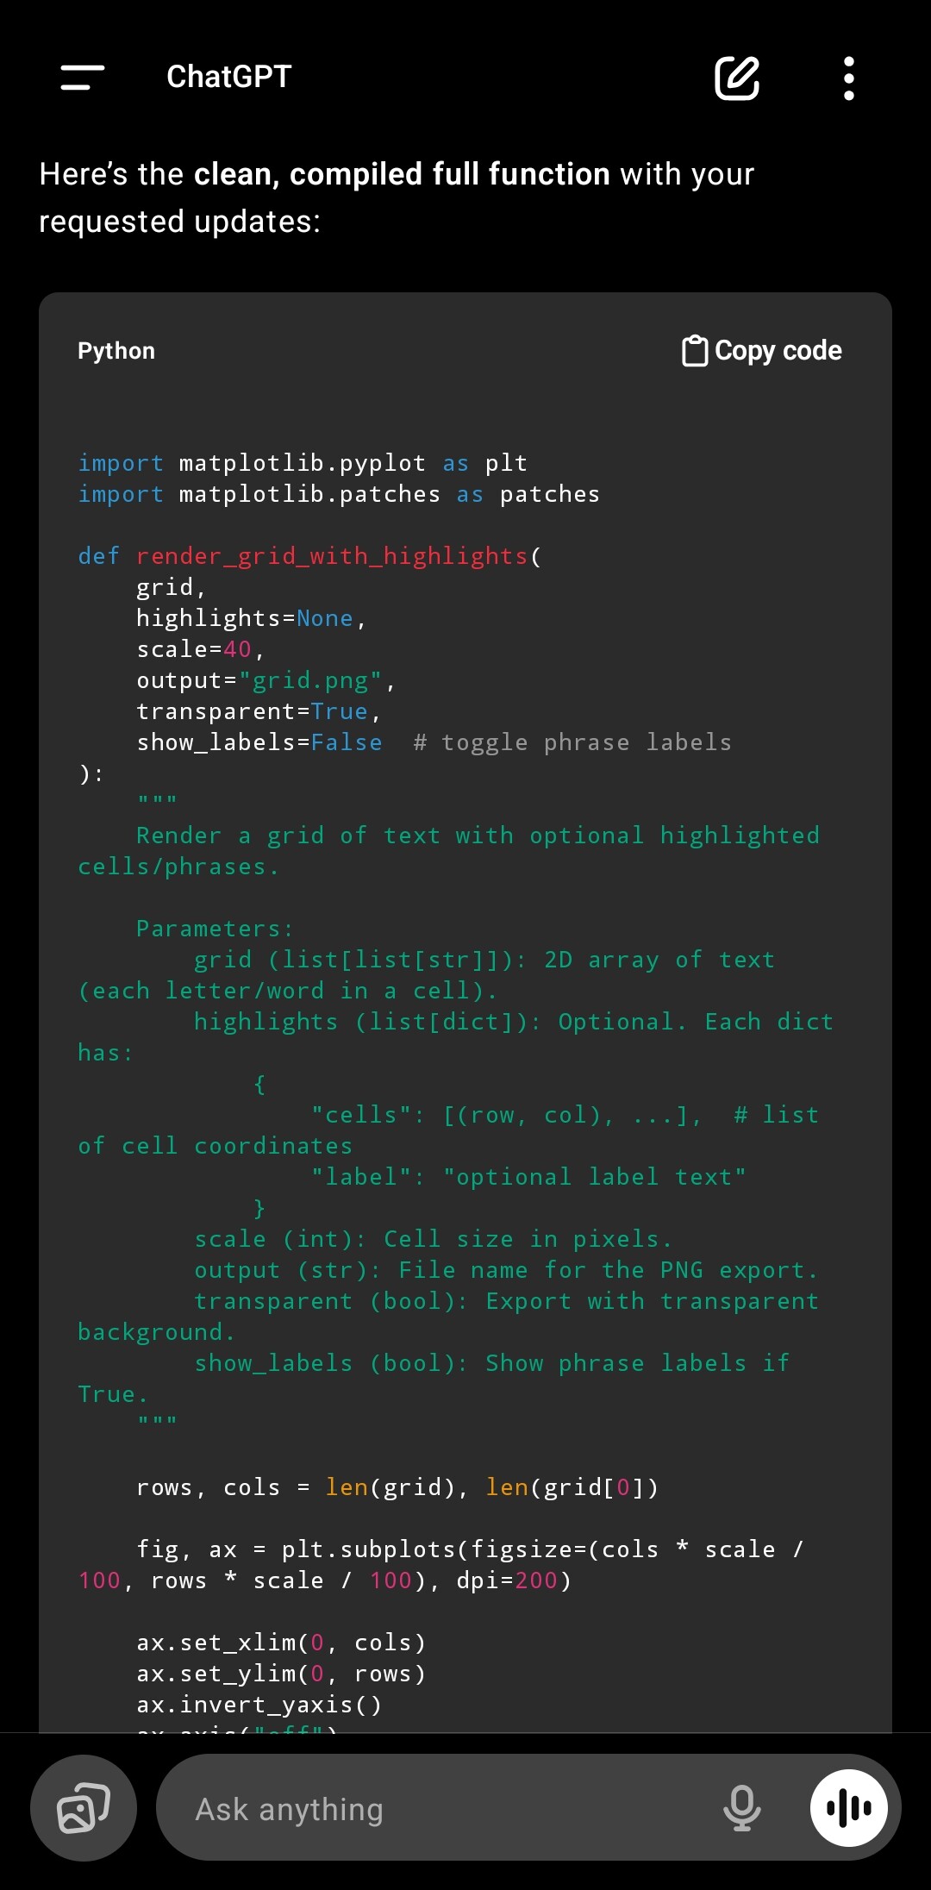Tap the Parameters heading in docstring

(x=215, y=929)
